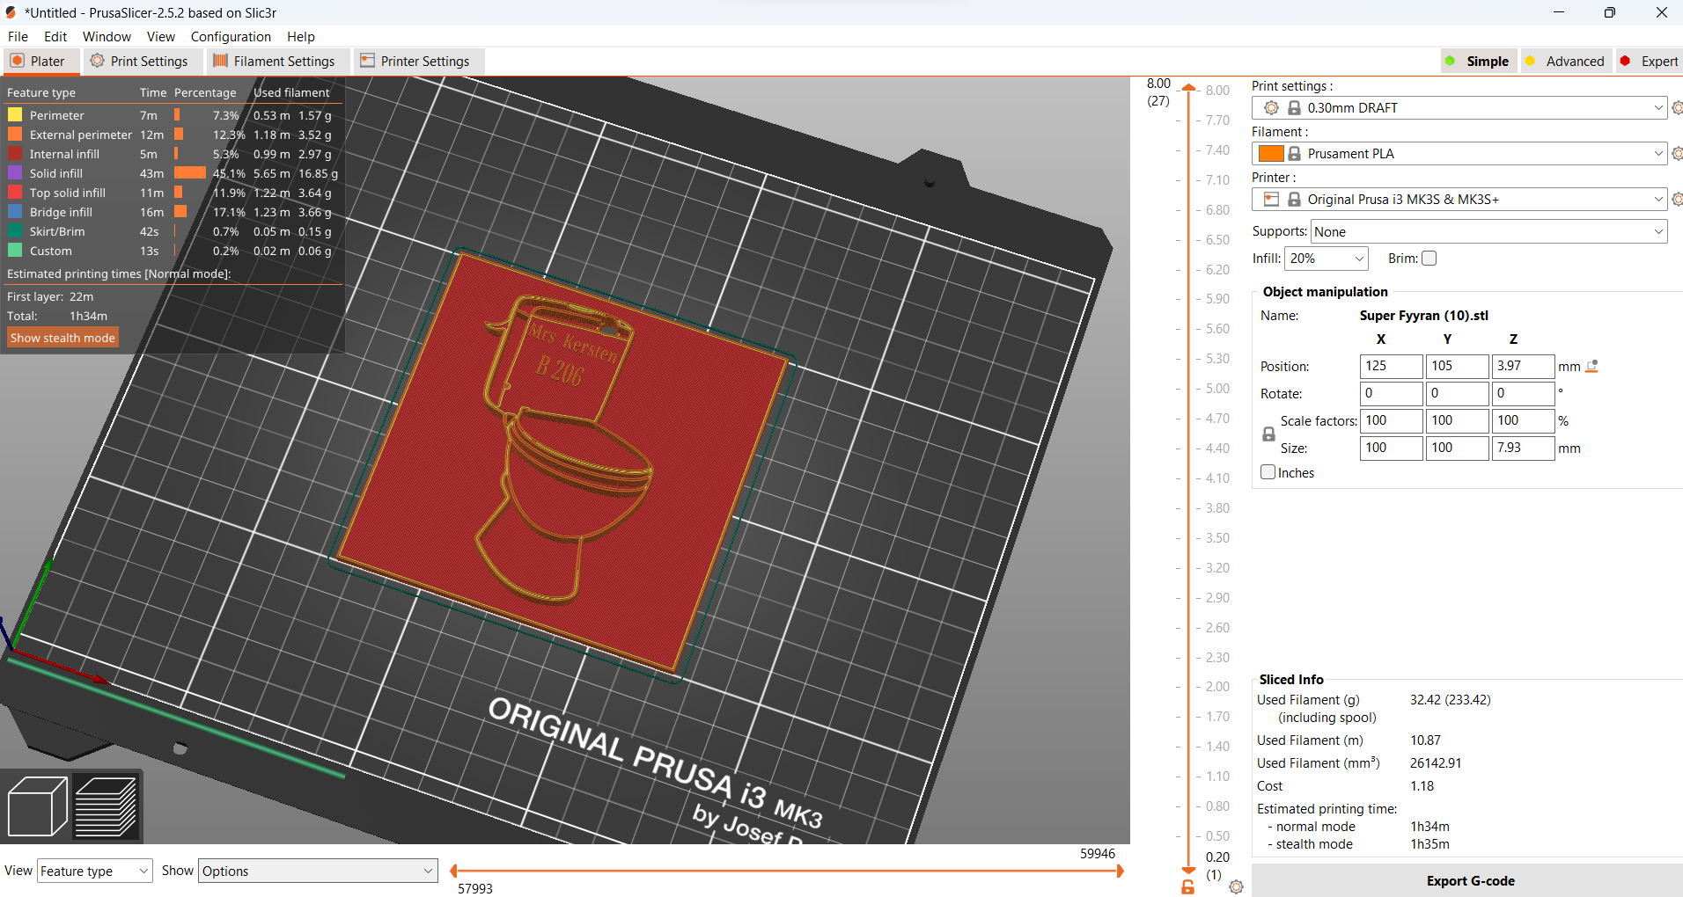
Task: Edit Prusament PLA preset gear icon
Action: (1677, 154)
